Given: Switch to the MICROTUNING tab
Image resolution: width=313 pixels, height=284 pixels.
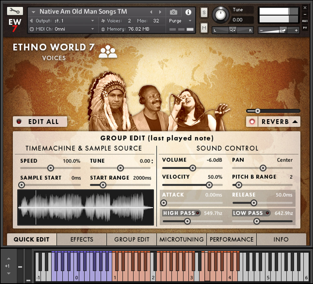Looking at the screenshot, I should click(x=182, y=239).
